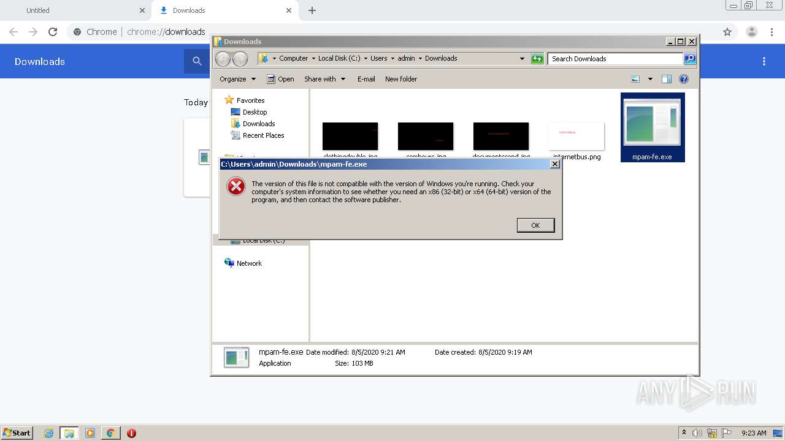Click the red error icon in dialog
Screen dimensions: 785x441
coord(236,186)
